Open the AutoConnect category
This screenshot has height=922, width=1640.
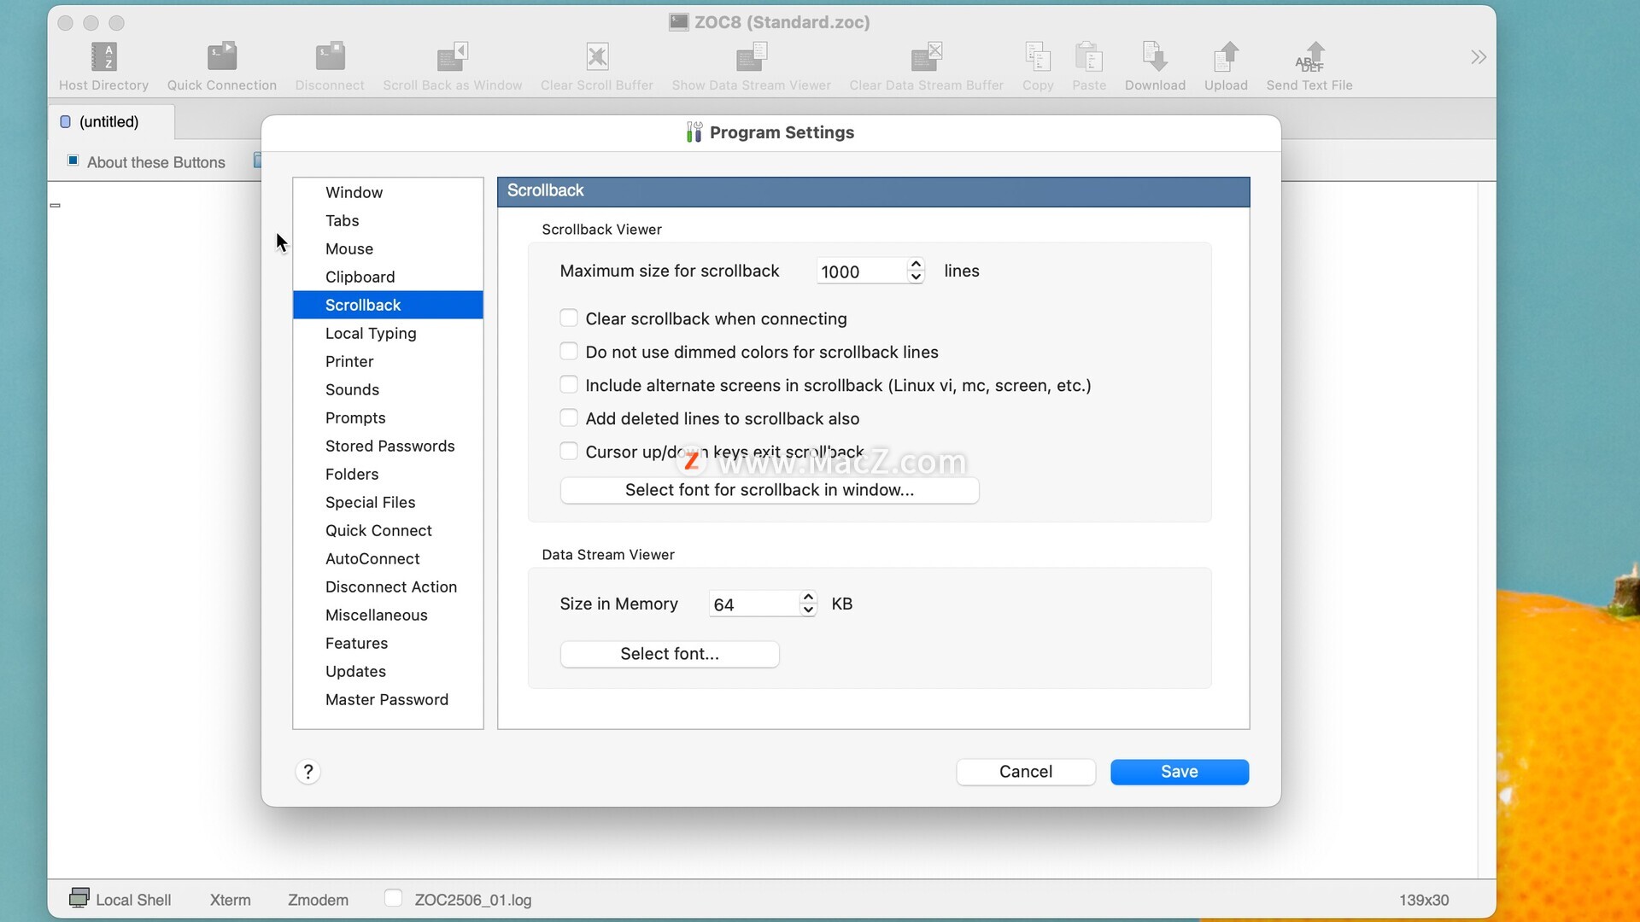(x=388, y=558)
